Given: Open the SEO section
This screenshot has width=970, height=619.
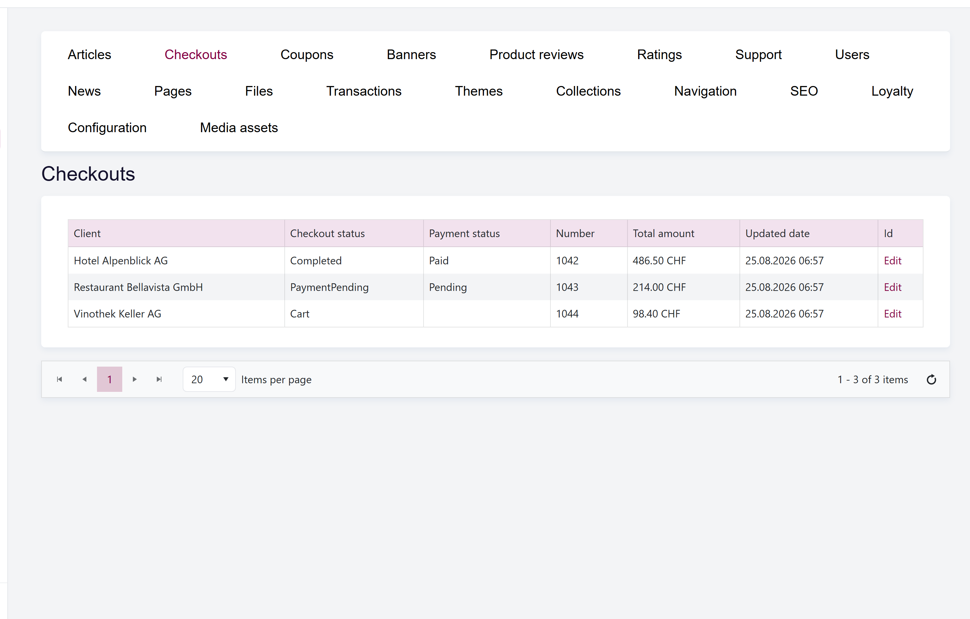Looking at the screenshot, I should (x=804, y=91).
